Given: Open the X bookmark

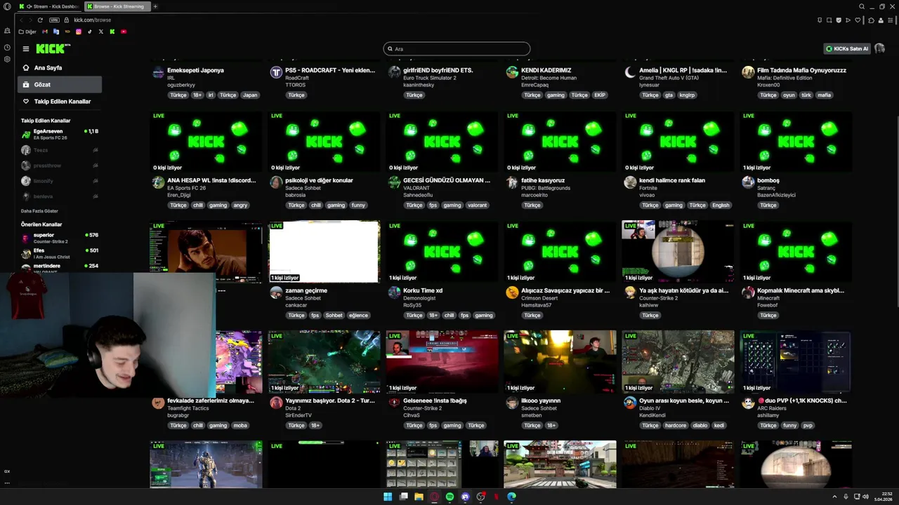Looking at the screenshot, I should tap(101, 32).
